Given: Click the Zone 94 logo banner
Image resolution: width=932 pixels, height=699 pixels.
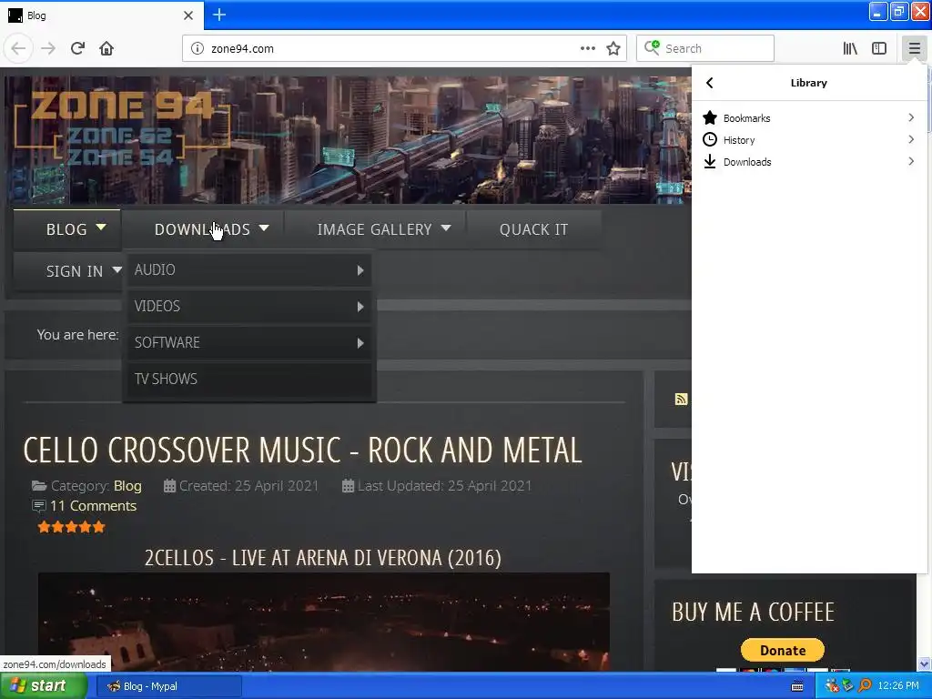Looking at the screenshot, I should pos(123,127).
